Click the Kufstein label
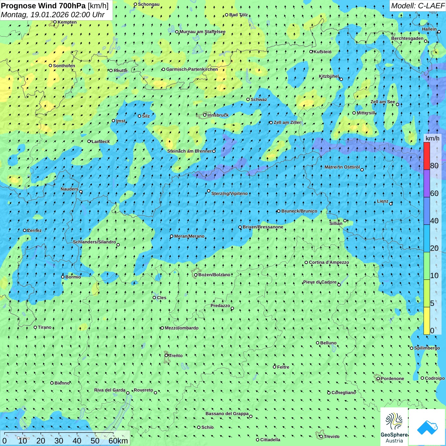 pos(322,52)
